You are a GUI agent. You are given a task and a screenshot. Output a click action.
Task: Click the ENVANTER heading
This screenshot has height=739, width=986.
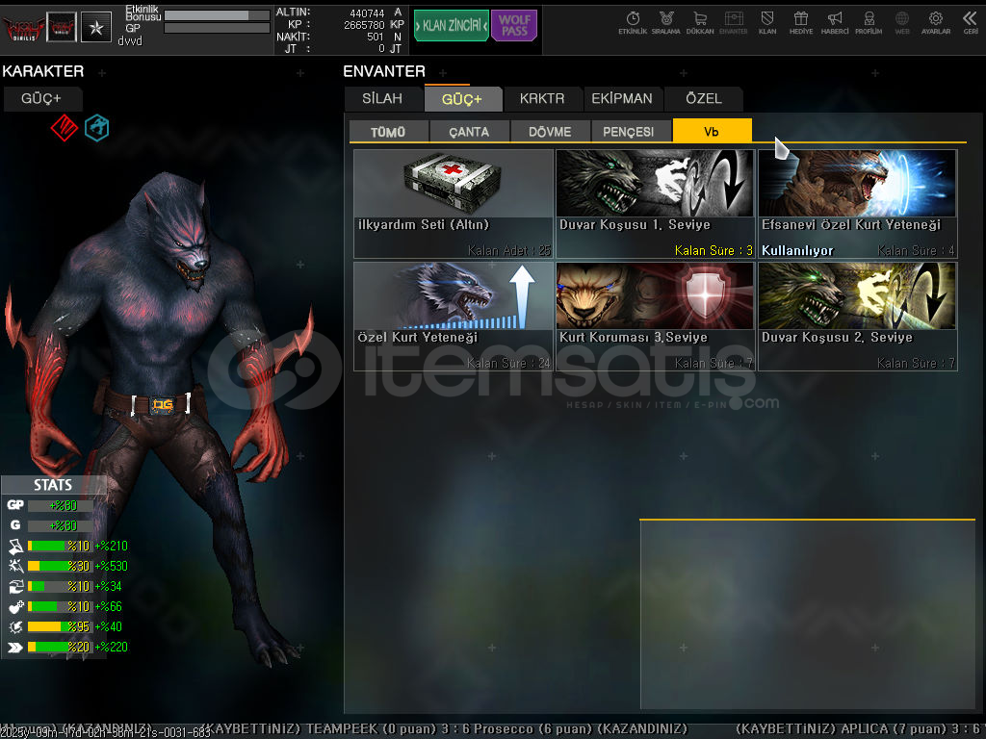[x=384, y=71]
